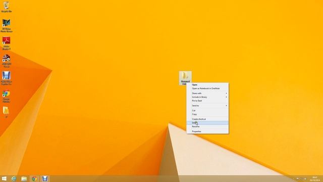Screen dimensions: 323x182
Task: Select the highlighted folder above the context menu
Action: (x=185, y=78)
